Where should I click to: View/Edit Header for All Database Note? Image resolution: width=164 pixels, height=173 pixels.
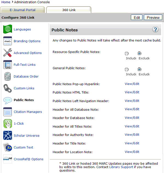[x=132, y=109]
